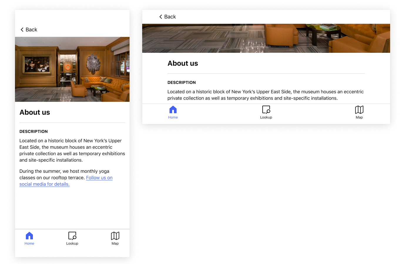401x264 pixels.
Task: Click the DESCRIPTION label in landscape mockup
Action: (x=182, y=82)
